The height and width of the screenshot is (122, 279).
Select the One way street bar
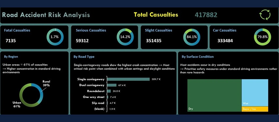(108, 97)
